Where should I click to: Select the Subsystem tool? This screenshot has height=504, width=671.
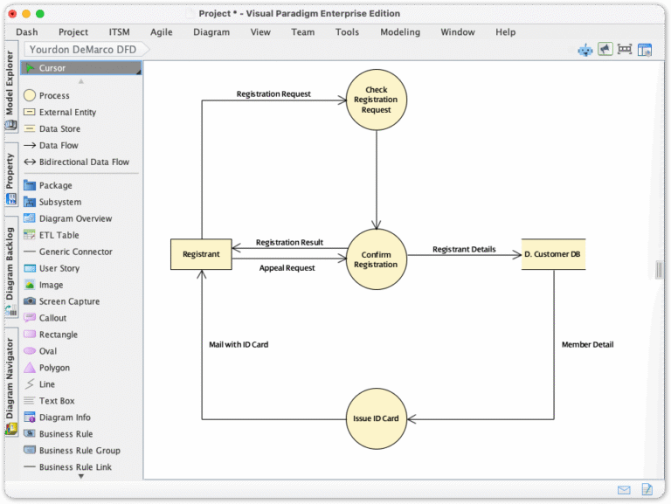81,202
